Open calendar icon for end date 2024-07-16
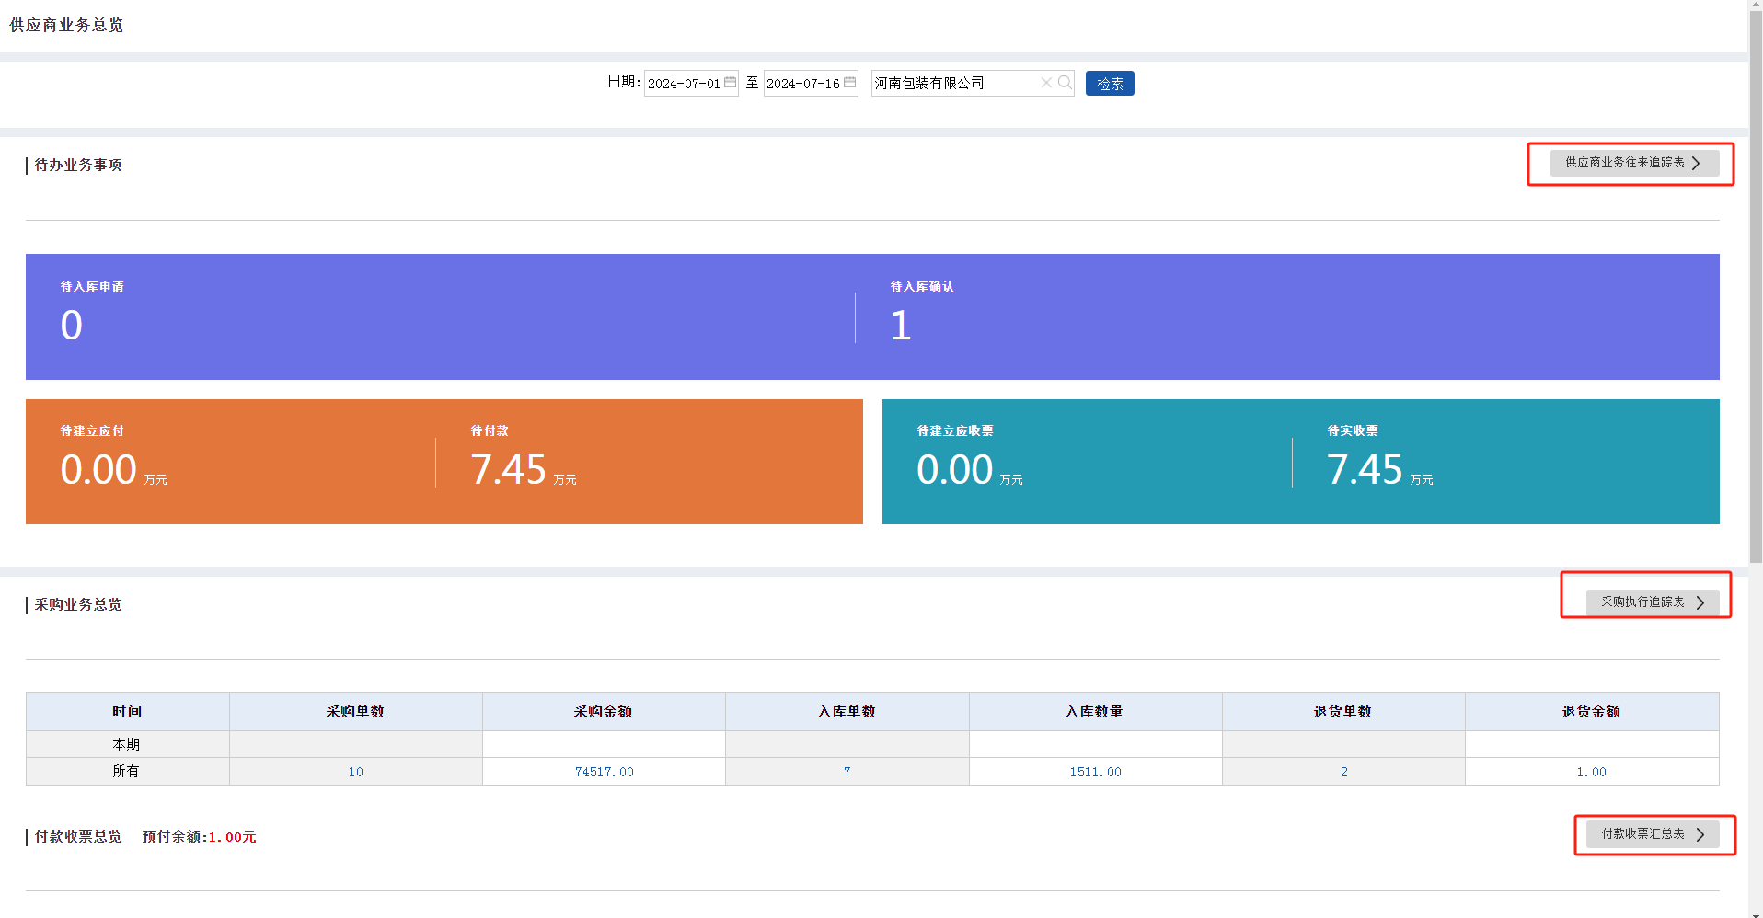This screenshot has height=918, width=1763. pyautogui.click(x=849, y=83)
